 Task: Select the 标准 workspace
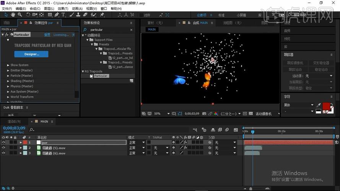[x=221, y=15]
